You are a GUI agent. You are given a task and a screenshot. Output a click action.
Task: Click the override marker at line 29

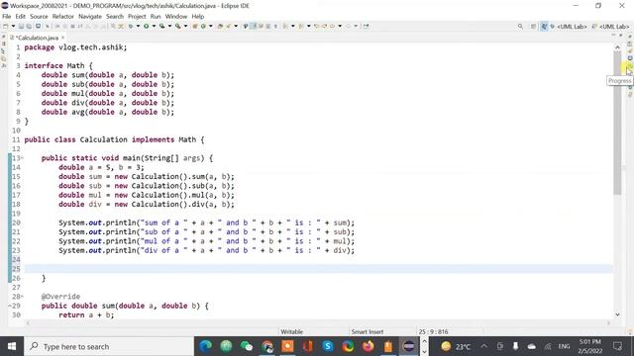pyautogui.click(x=10, y=306)
